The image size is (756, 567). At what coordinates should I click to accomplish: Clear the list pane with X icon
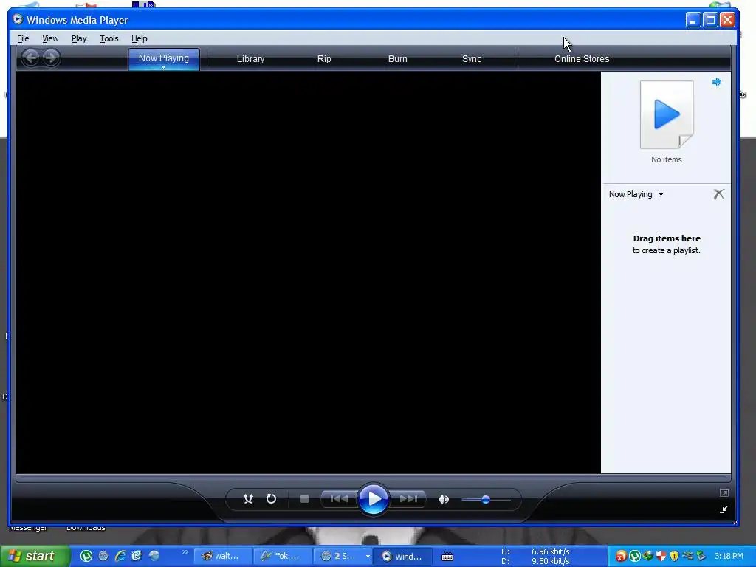pyautogui.click(x=718, y=194)
